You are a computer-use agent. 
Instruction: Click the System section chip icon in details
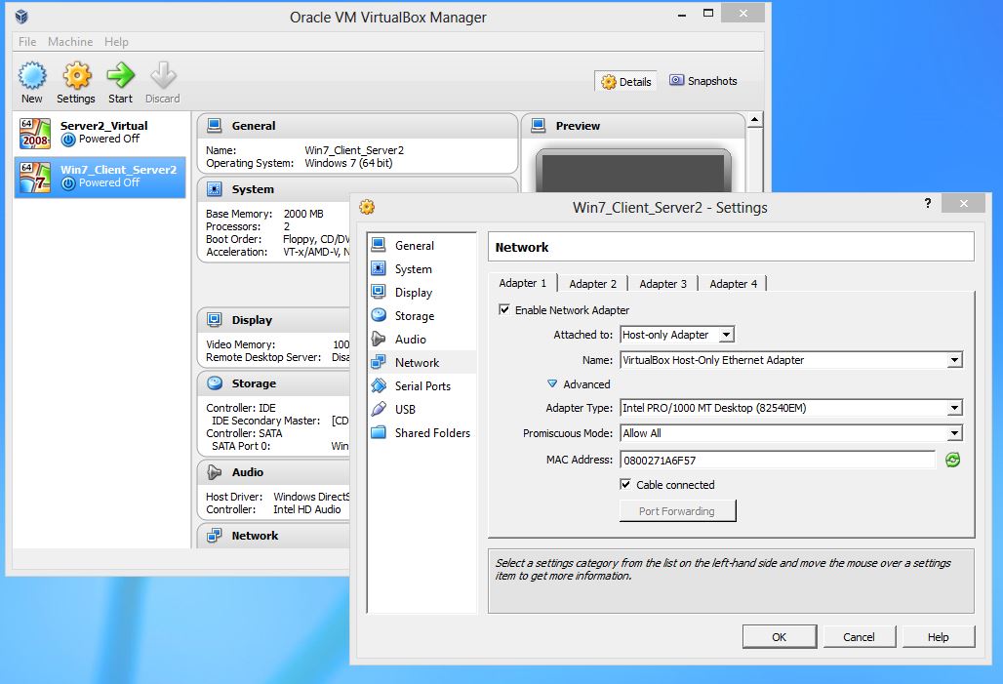click(215, 188)
